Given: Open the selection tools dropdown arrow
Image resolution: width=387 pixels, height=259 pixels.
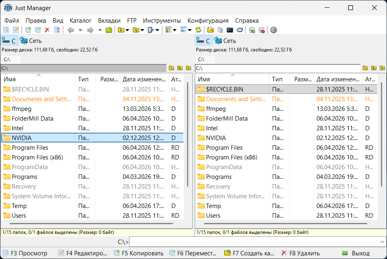Looking at the screenshot, I should (157, 30).
